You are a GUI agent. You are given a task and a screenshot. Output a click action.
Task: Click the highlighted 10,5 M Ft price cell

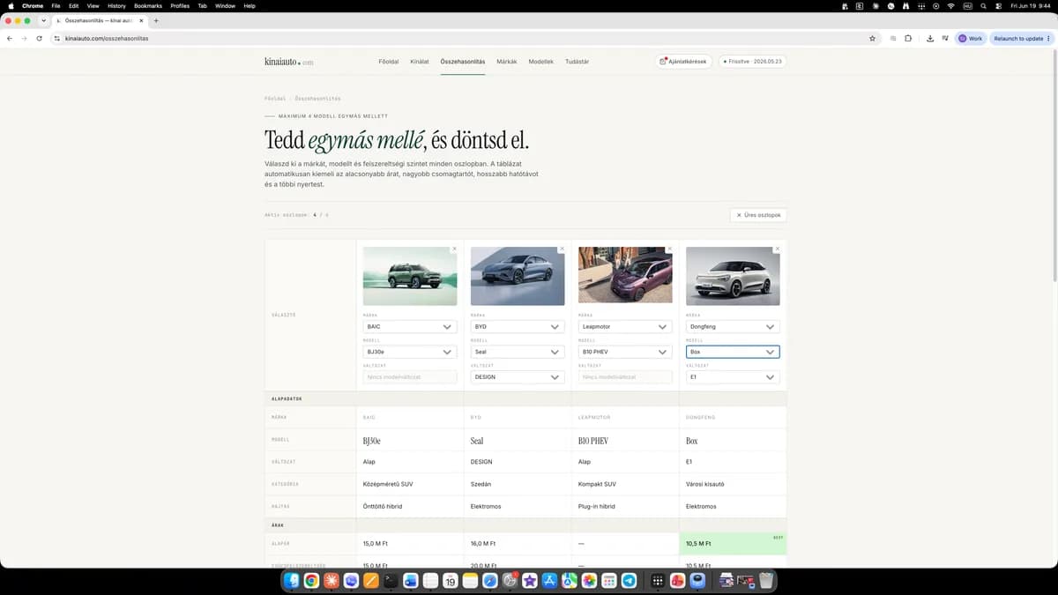[x=733, y=544]
